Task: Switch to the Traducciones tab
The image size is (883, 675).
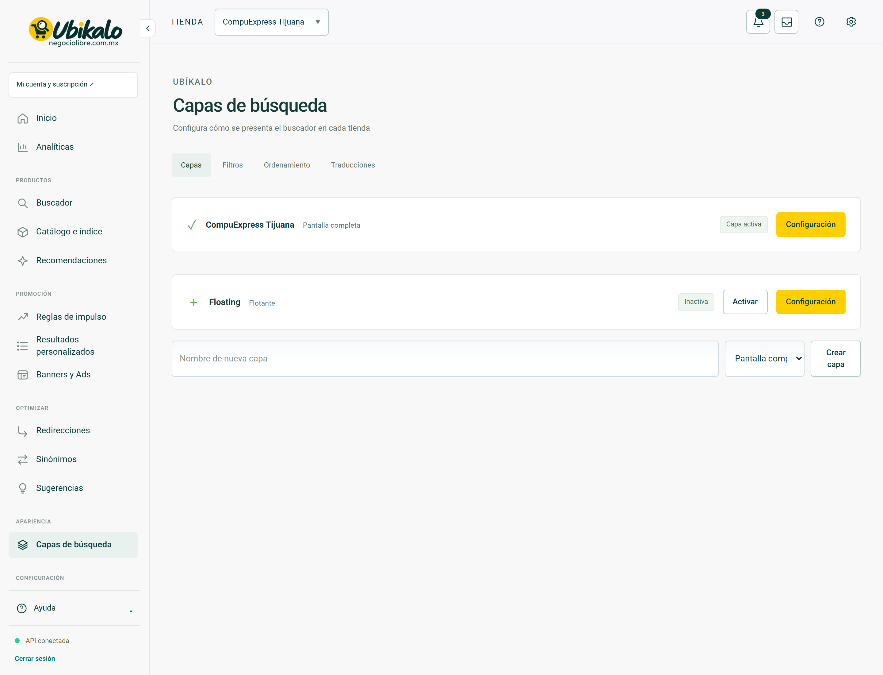Action: click(x=353, y=165)
